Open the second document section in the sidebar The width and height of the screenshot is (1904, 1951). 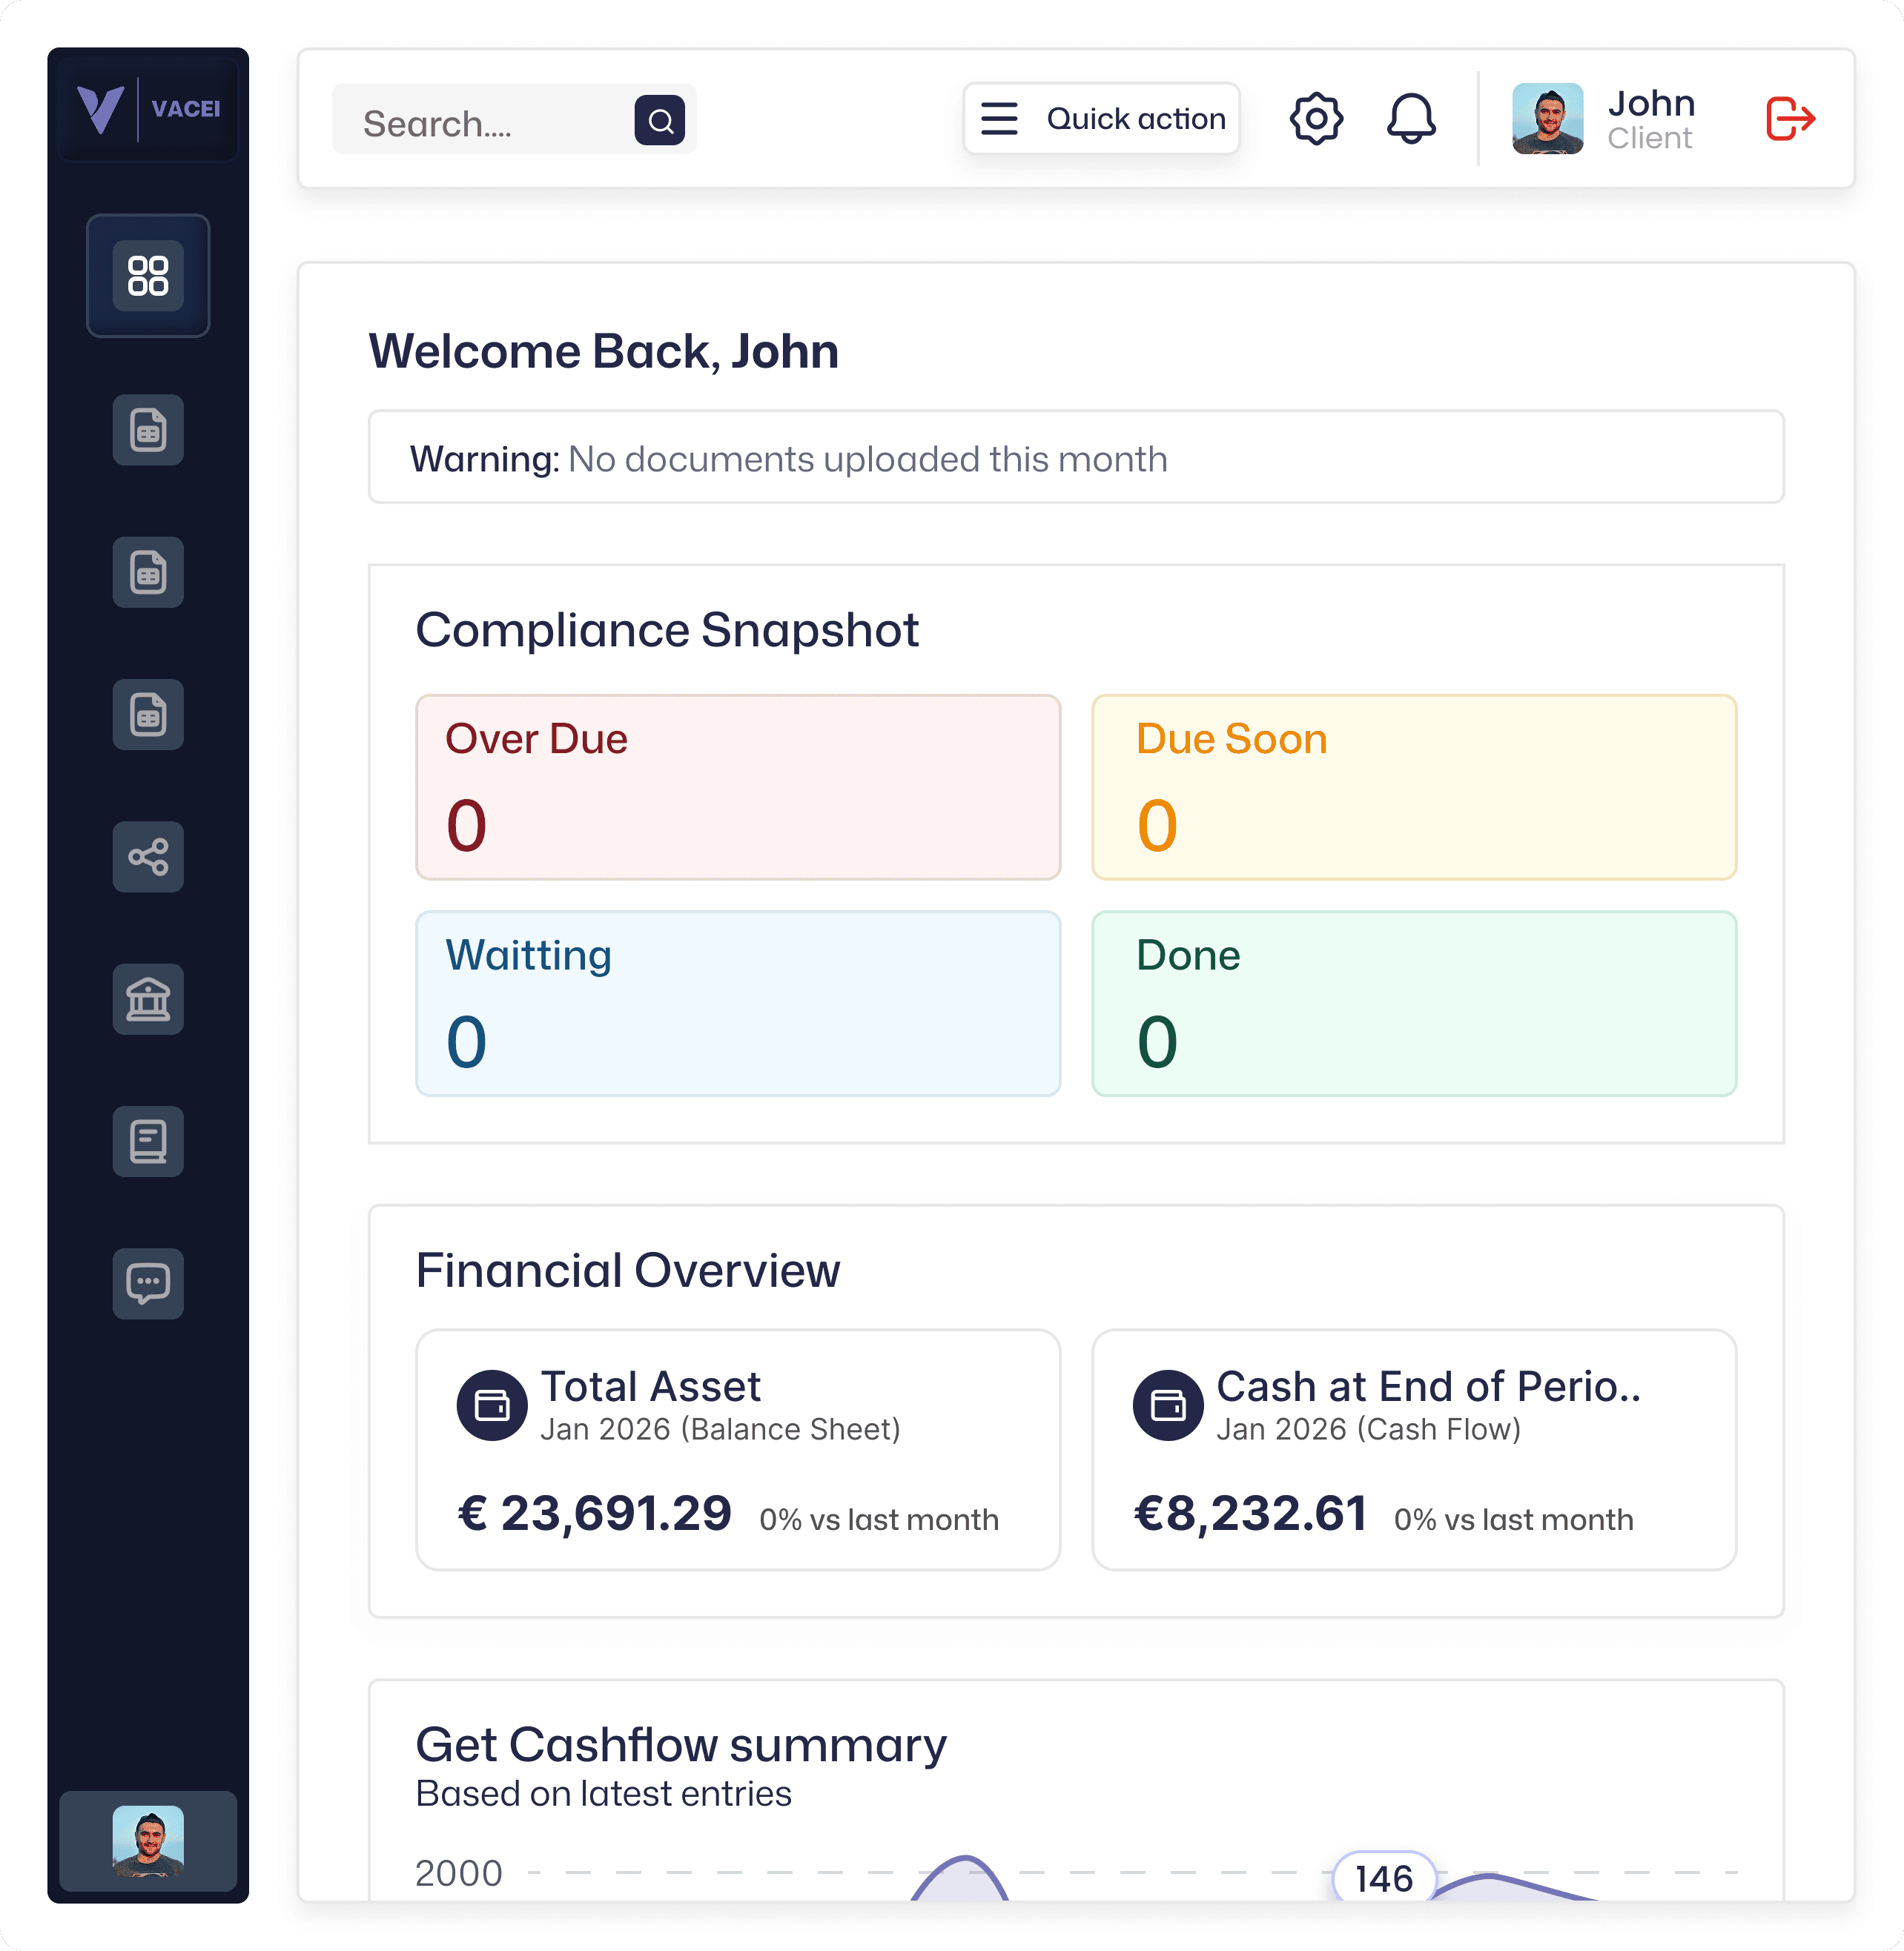point(148,572)
